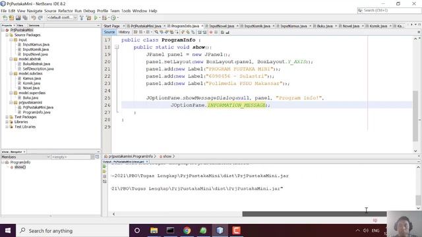
Task: Expand the Test Libraries node
Action: (7, 127)
